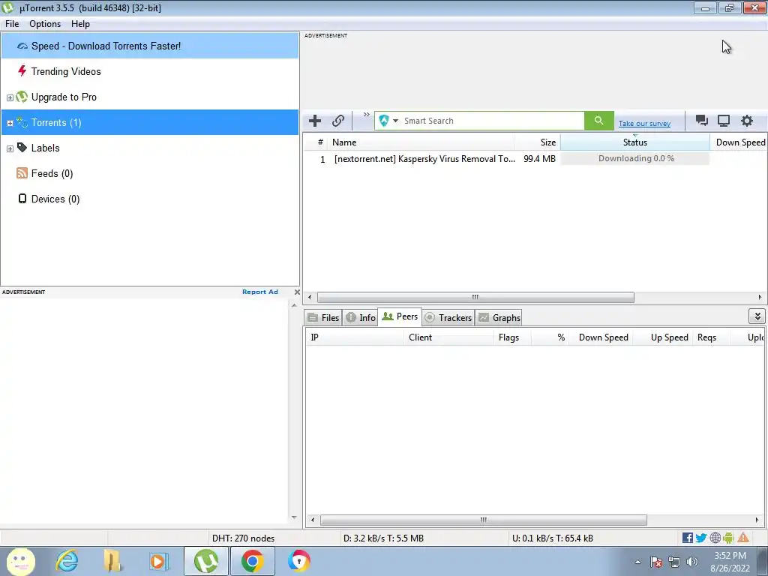Close the advertisement panel X
Screen dimensions: 768x576
[297, 292]
